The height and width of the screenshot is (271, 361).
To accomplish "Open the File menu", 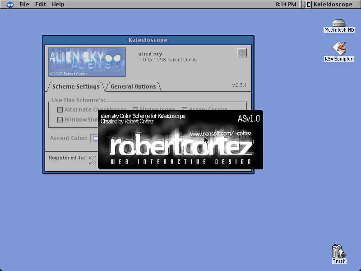I will (24, 5).
